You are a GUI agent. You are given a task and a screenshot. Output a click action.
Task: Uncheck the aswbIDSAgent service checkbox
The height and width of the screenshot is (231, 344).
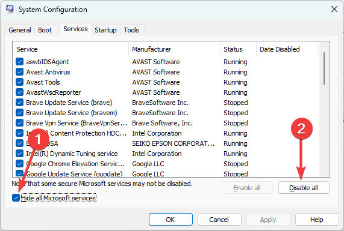[19, 62]
